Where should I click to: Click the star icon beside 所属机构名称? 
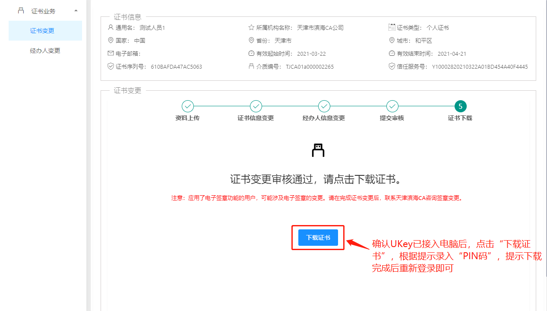point(251,28)
